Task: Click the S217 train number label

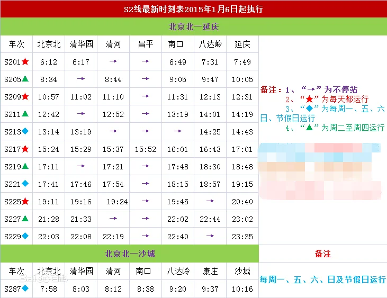Action: pyautogui.click(x=13, y=149)
